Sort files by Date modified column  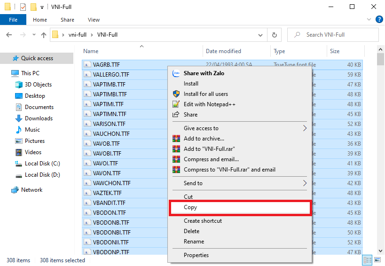click(223, 51)
